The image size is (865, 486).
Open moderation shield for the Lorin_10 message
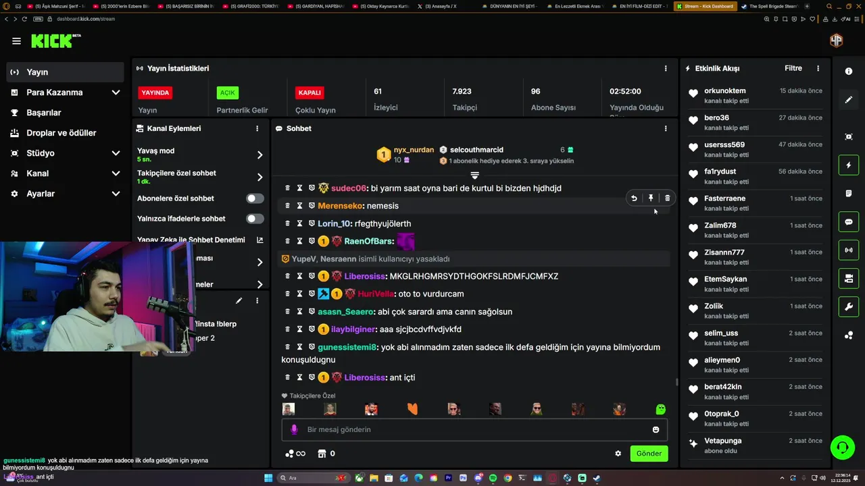click(312, 223)
